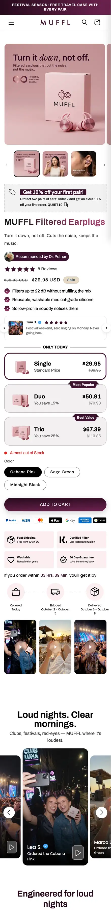Viewport: 111px width, 914px height.
Task: Slide video carousel to the right
Action: point(101,812)
